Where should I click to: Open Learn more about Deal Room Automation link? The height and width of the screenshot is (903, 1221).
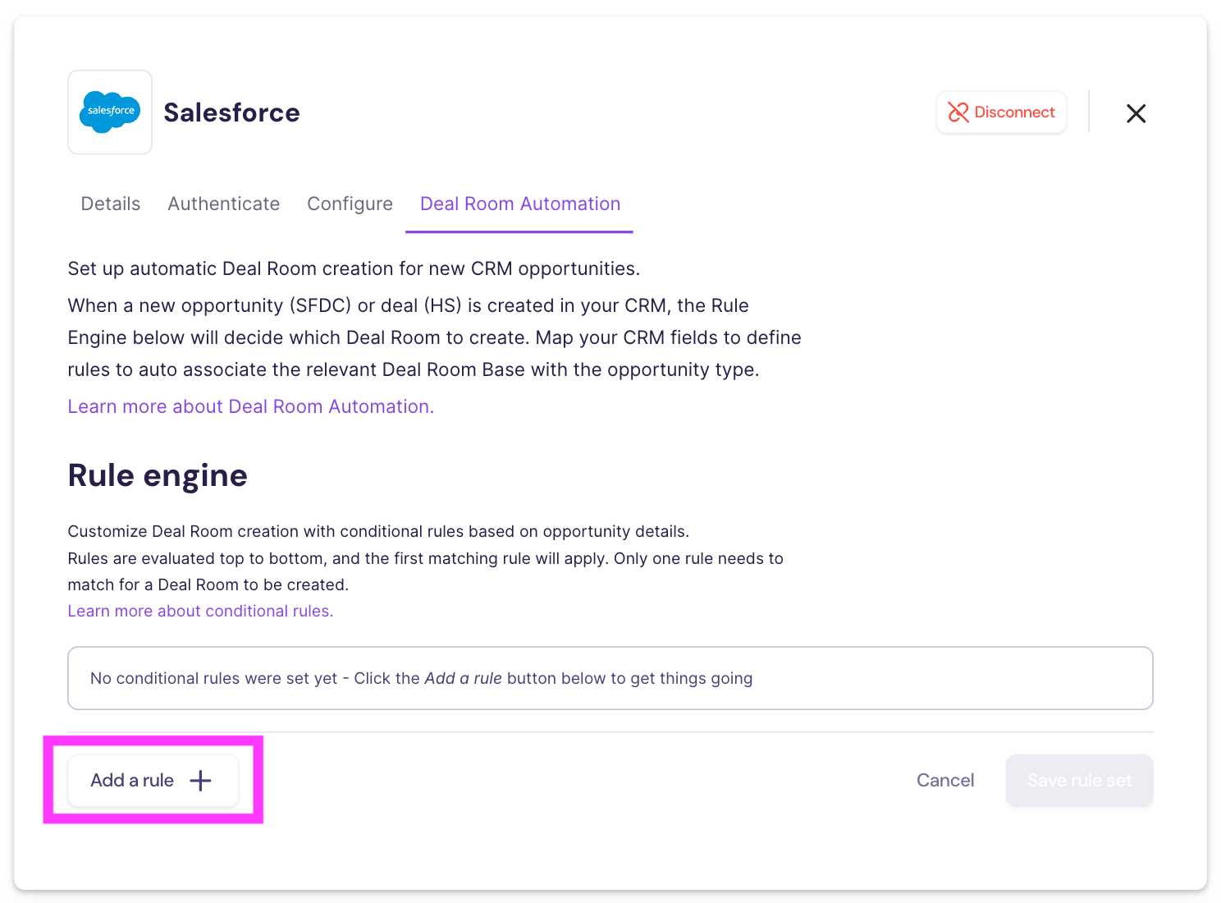point(251,406)
